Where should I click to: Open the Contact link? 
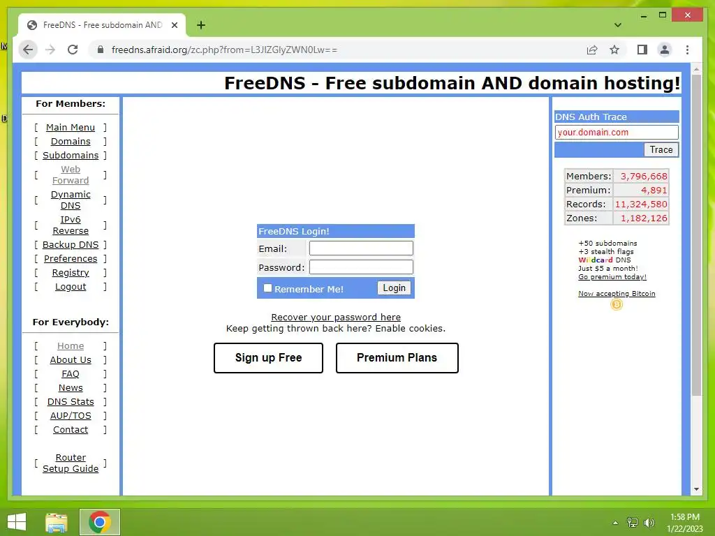pos(71,430)
